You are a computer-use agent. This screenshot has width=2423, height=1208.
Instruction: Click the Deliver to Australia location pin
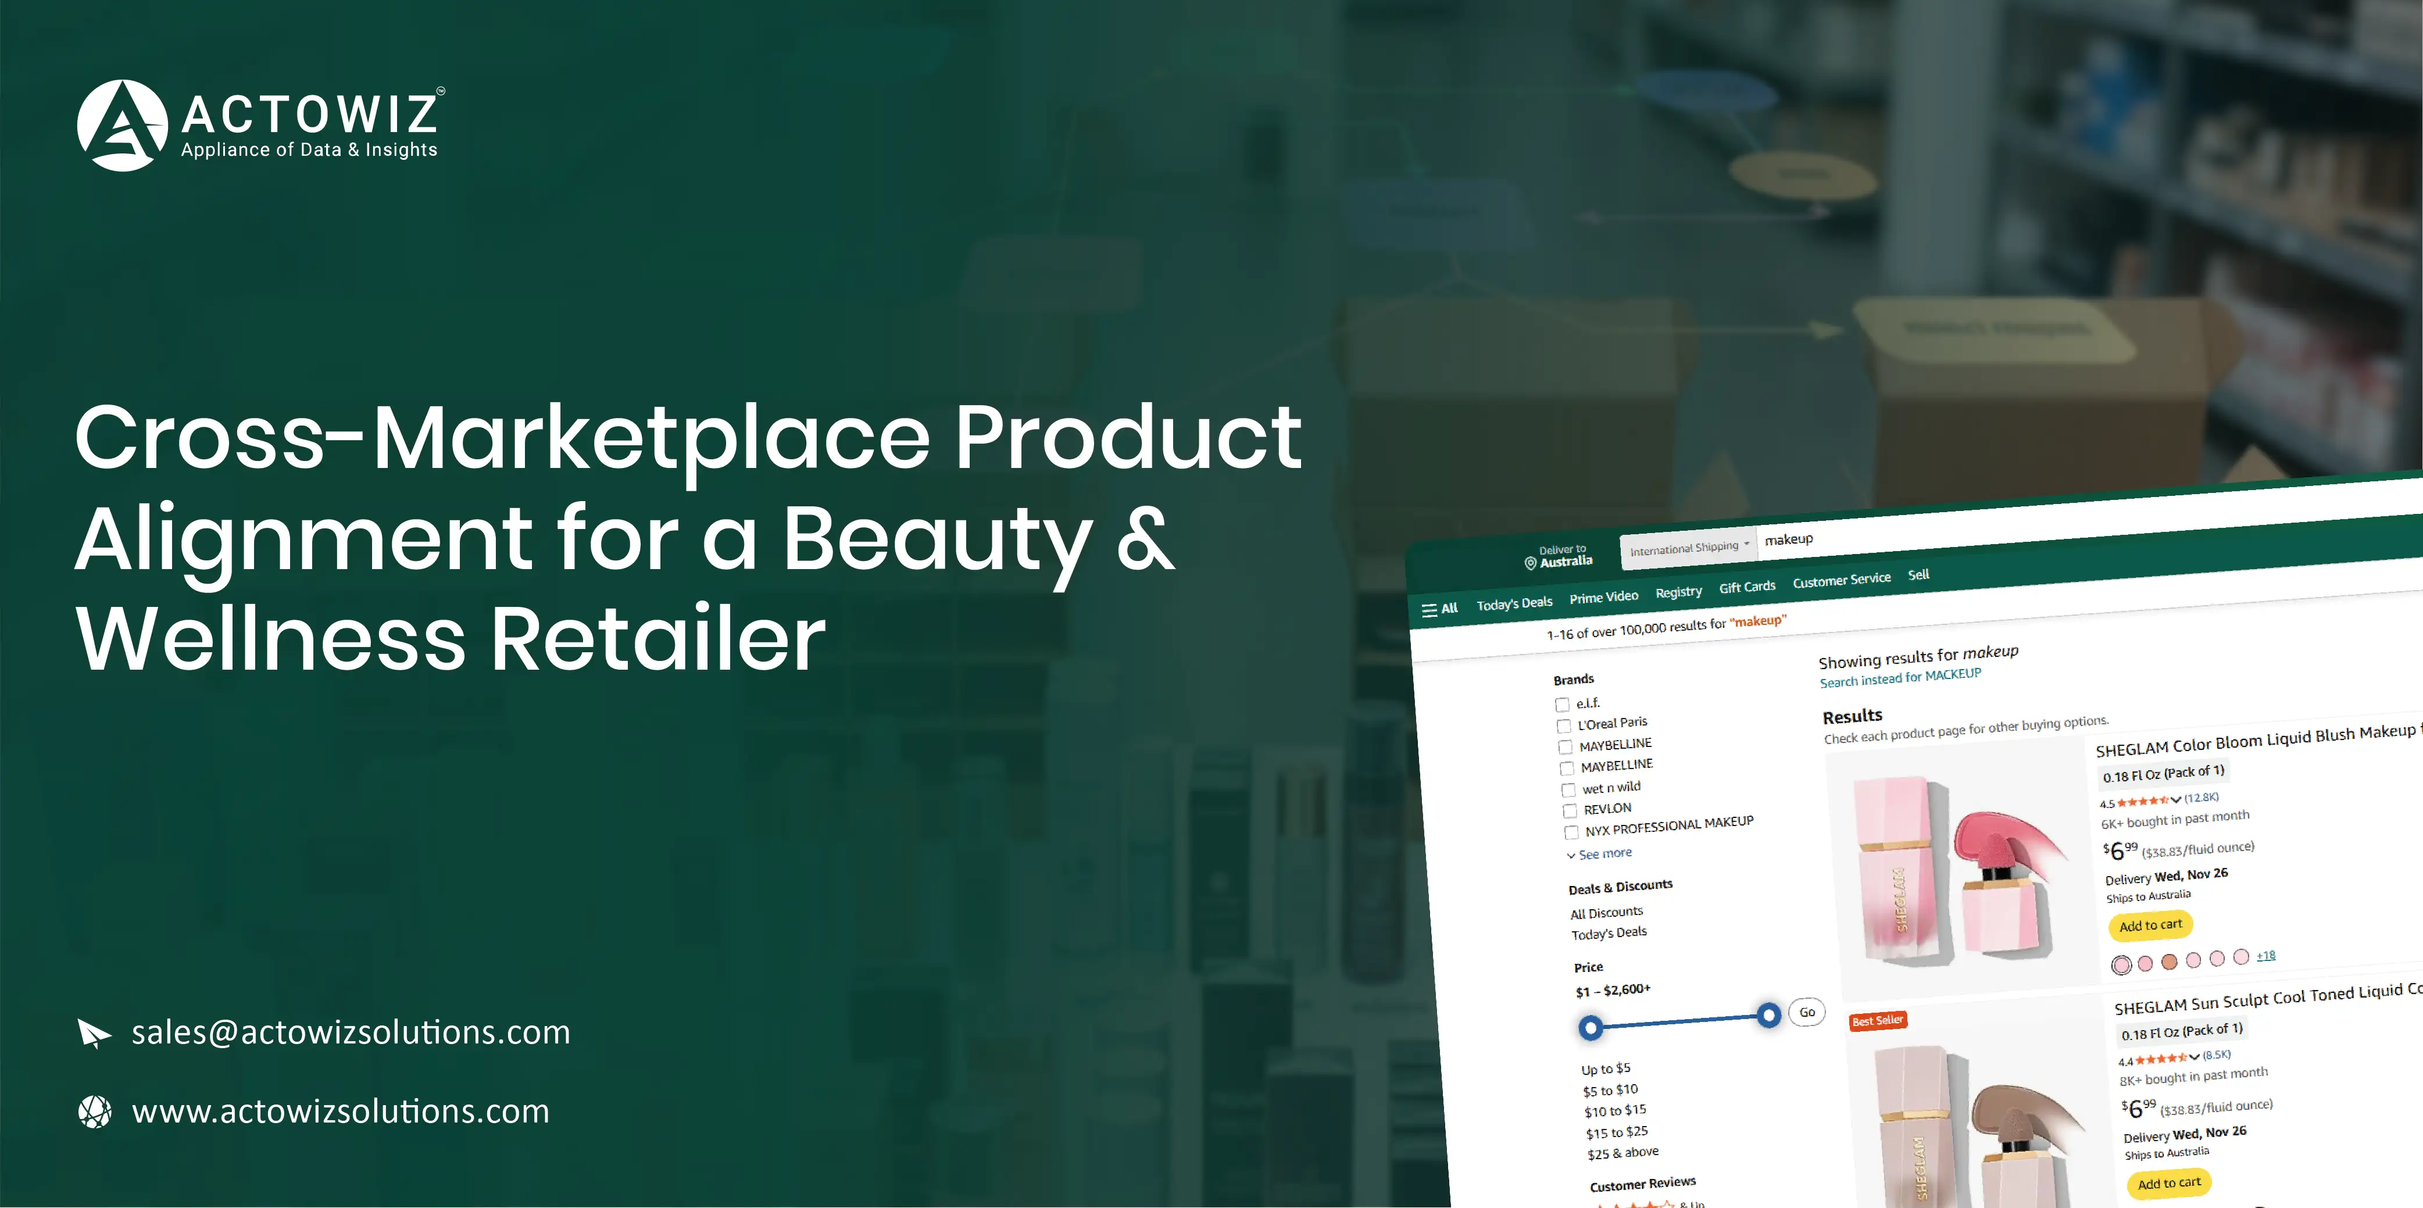point(1531,563)
